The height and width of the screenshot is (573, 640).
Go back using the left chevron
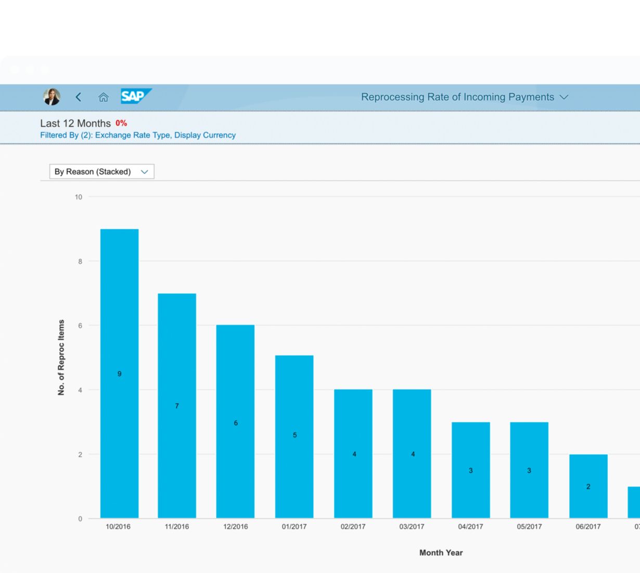(x=79, y=97)
